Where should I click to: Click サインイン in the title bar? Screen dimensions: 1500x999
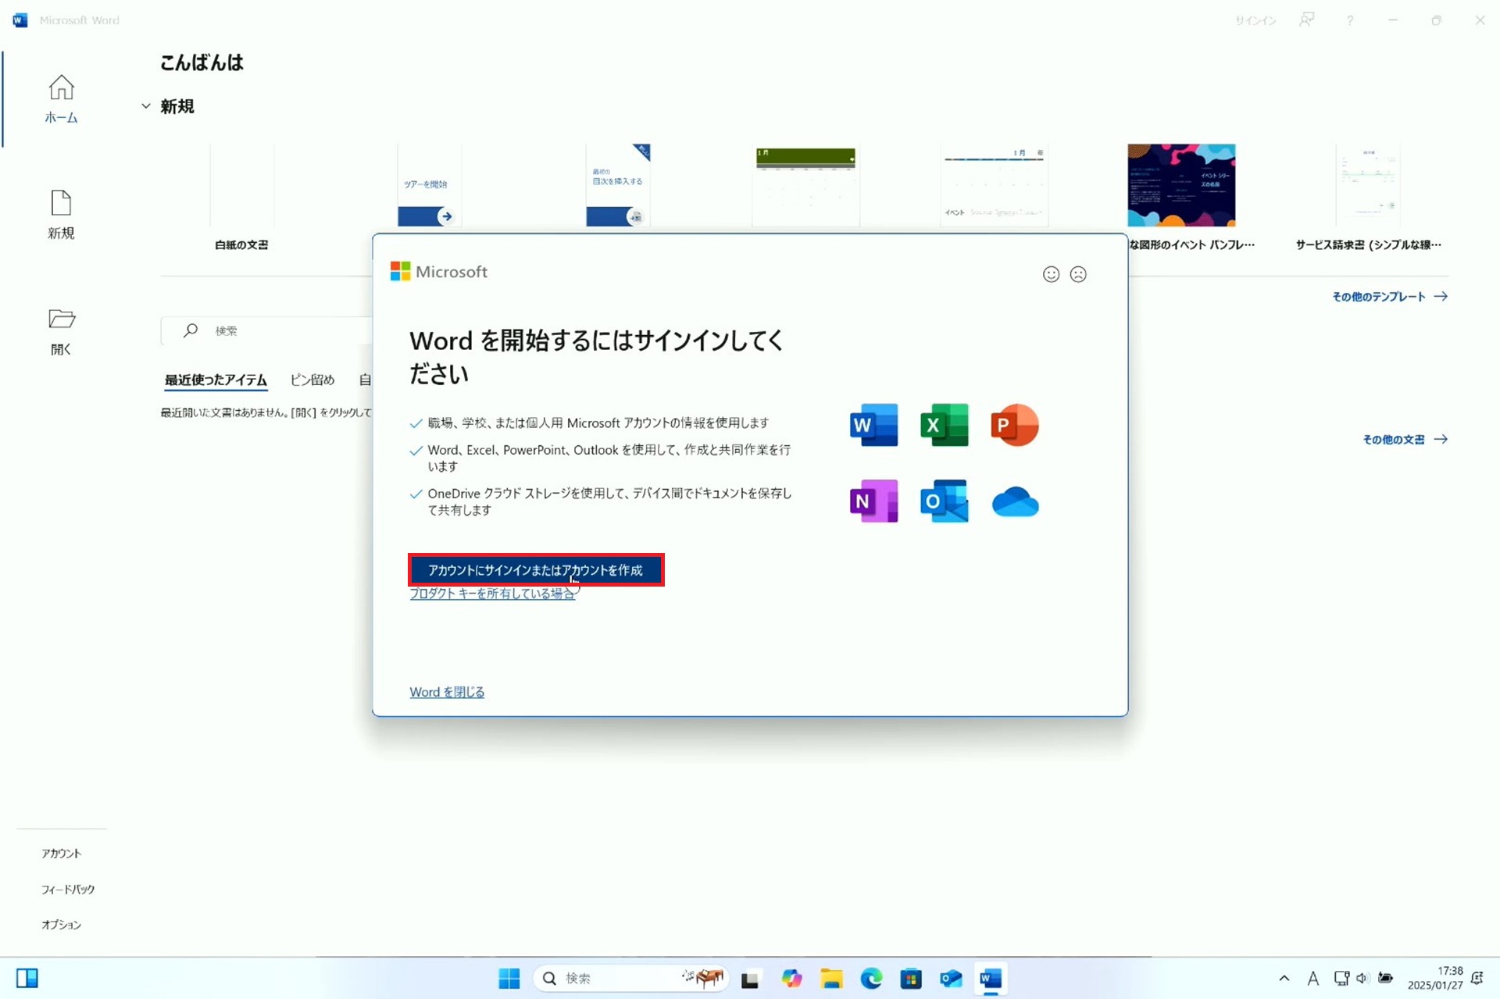tap(1255, 20)
